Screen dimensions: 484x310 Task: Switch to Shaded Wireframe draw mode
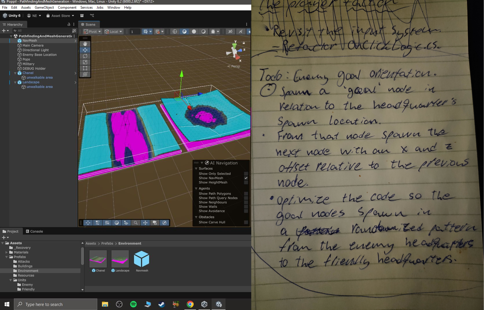pos(184,31)
